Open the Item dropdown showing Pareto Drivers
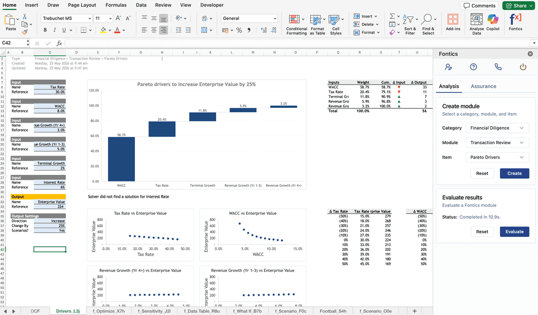Image resolution: width=538 pixels, height=315 pixels. point(497,157)
